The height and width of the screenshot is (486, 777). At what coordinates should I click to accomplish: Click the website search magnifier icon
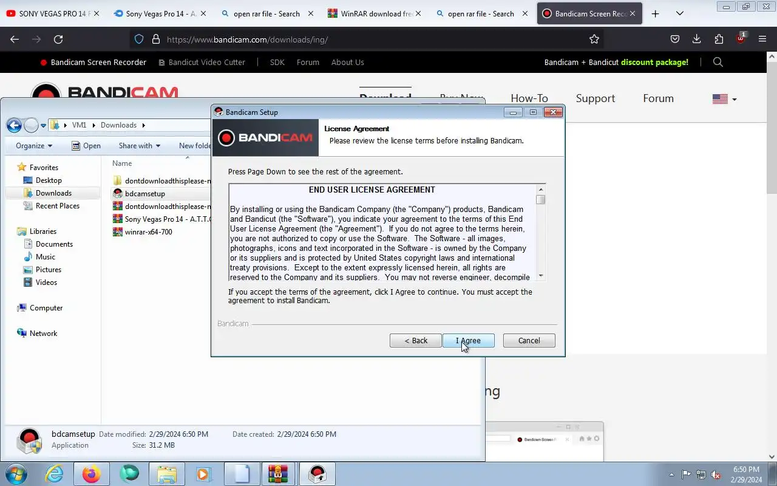point(718,62)
